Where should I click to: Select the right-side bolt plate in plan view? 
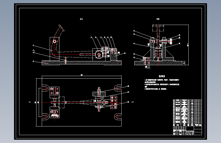(114, 102)
